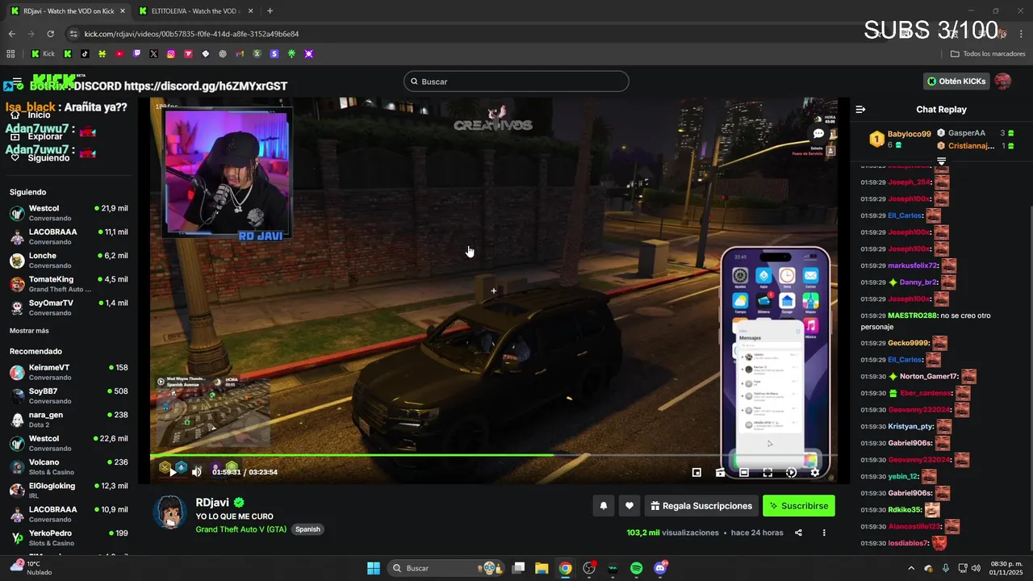Expand the chat leaderboard dropdown arrow
The height and width of the screenshot is (581, 1033).
tap(941, 161)
